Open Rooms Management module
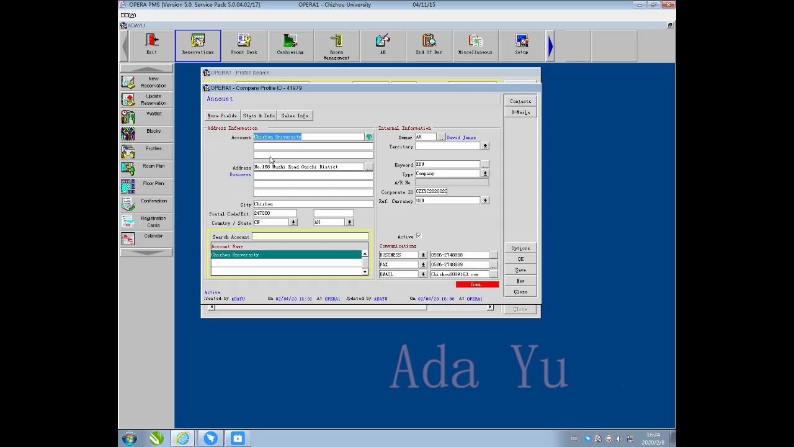794x447 pixels. [x=336, y=46]
